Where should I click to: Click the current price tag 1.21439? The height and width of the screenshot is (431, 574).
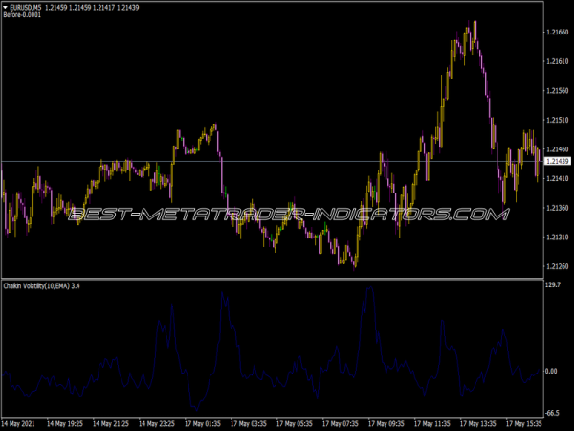coord(557,161)
